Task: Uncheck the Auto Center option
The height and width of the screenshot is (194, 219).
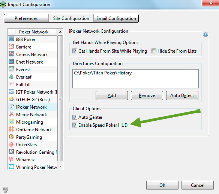Action: pos(75,117)
